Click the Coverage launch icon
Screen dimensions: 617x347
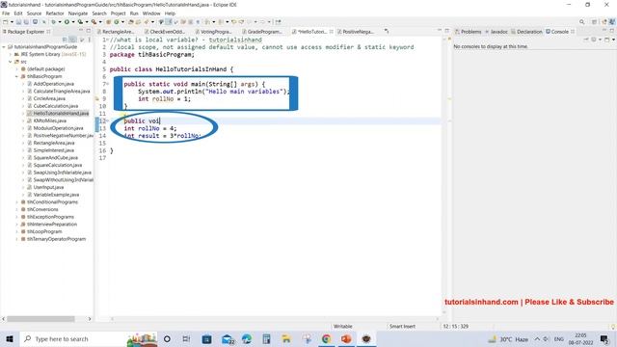pyautogui.click(x=80, y=21)
